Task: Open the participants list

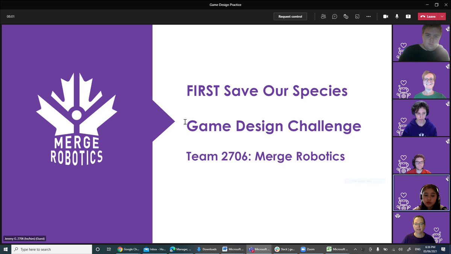Action: tap(323, 16)
